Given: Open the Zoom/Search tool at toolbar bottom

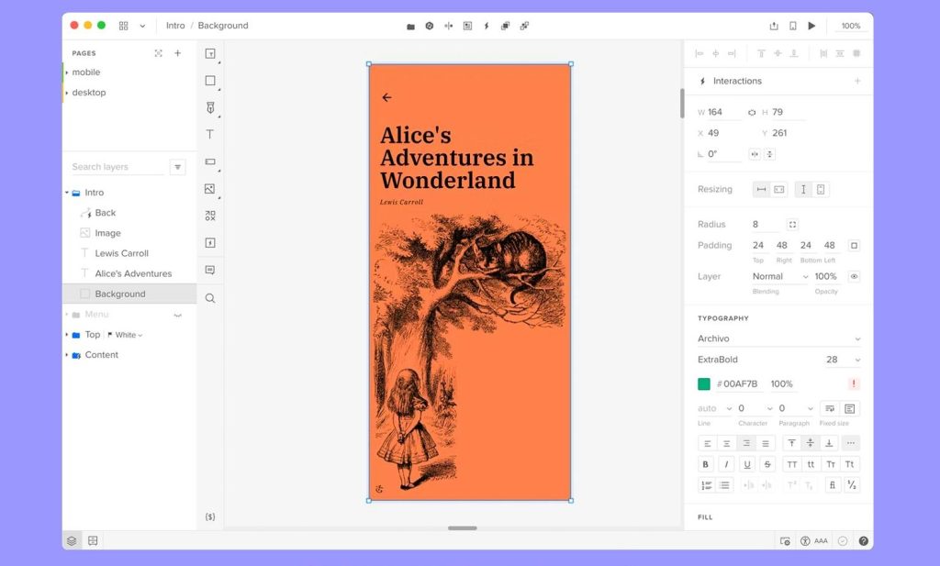Looking at the screenshot, I should coord(210,297).
